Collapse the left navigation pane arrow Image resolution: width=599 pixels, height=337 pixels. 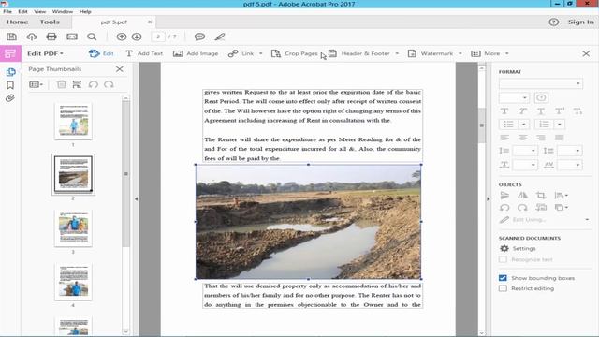point(136,198)
